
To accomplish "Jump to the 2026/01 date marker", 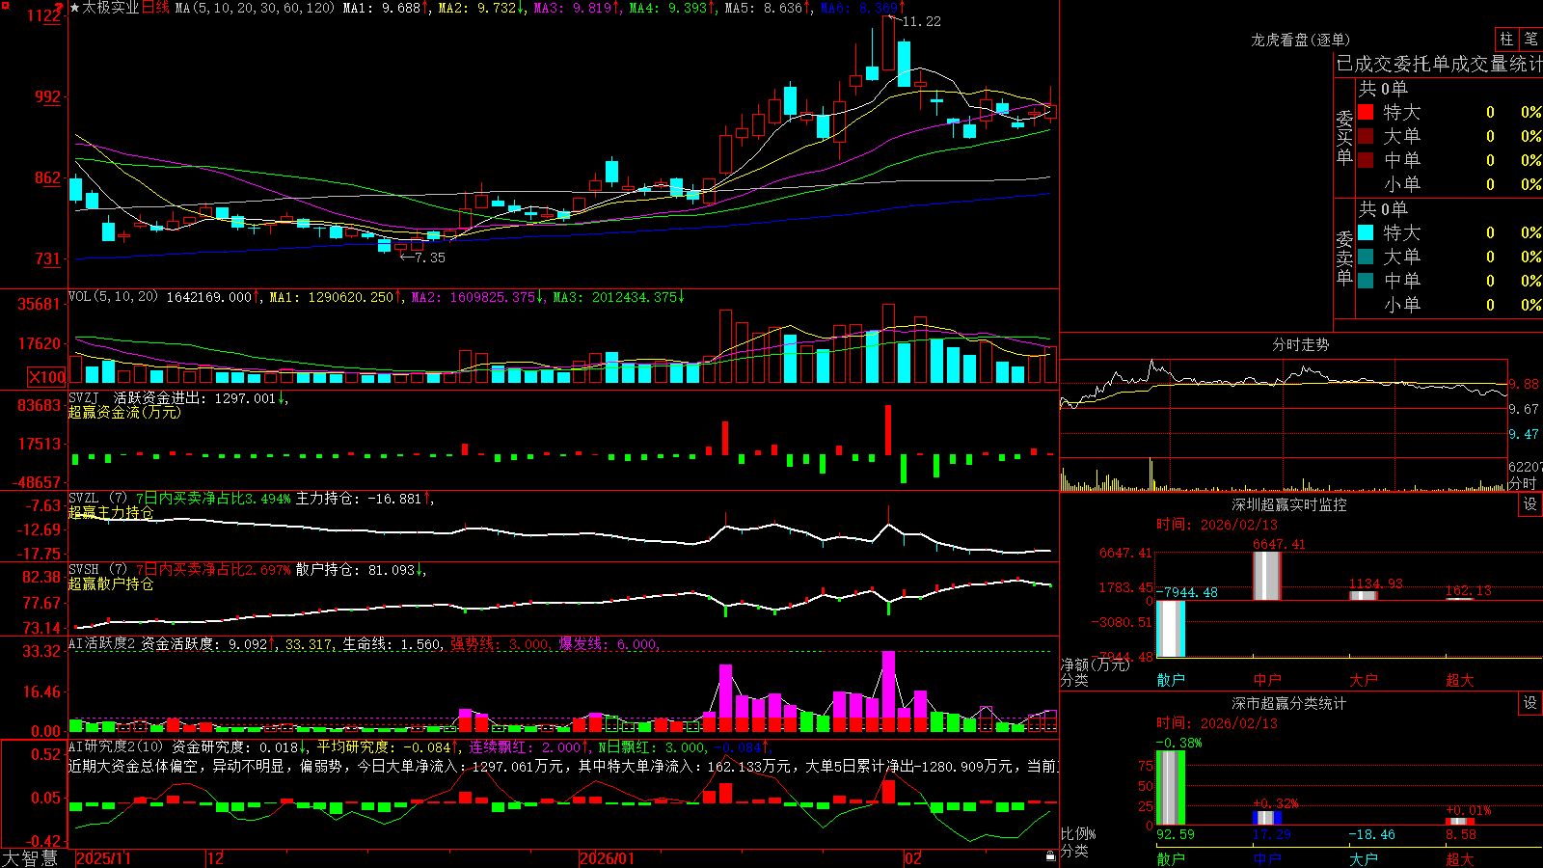I will tap(607, 858).
